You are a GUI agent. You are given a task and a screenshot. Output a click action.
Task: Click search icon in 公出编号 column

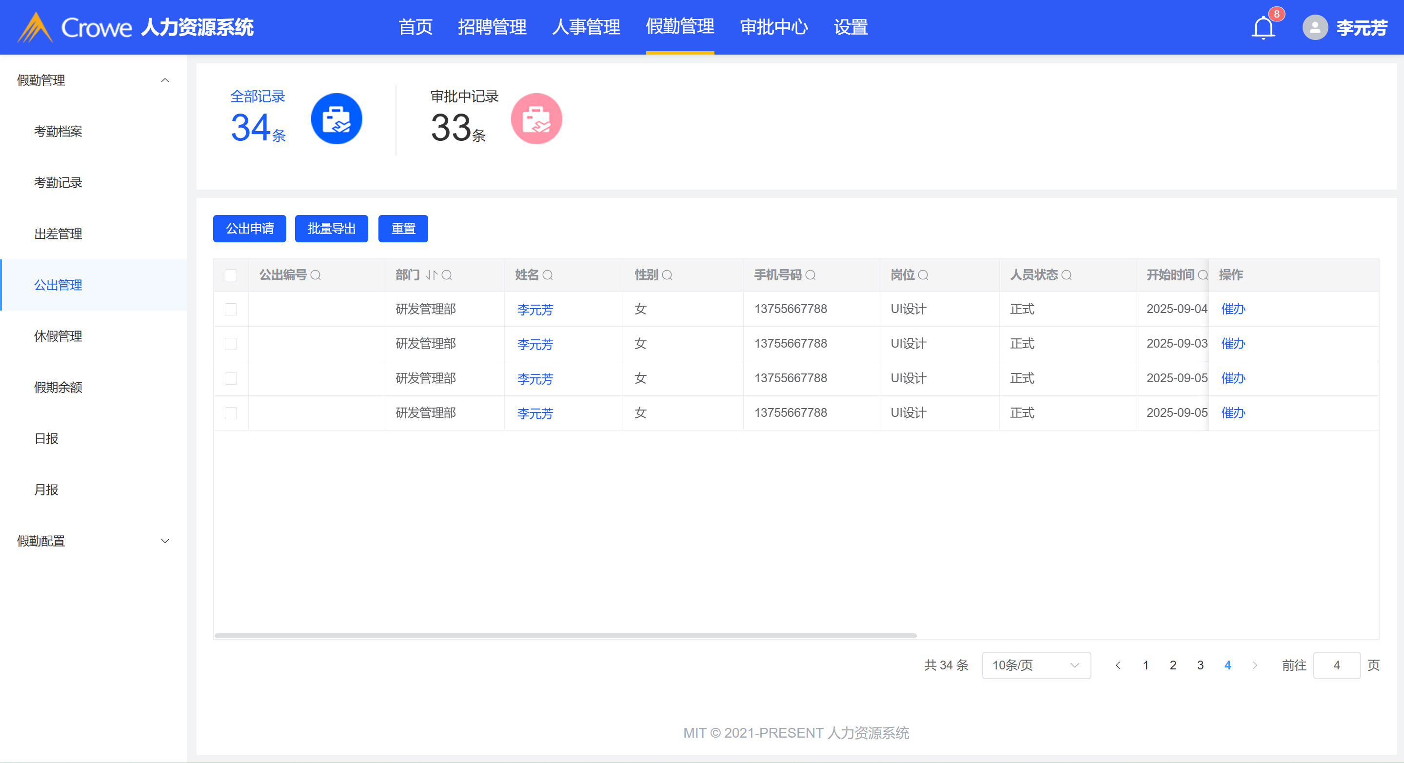316,275
